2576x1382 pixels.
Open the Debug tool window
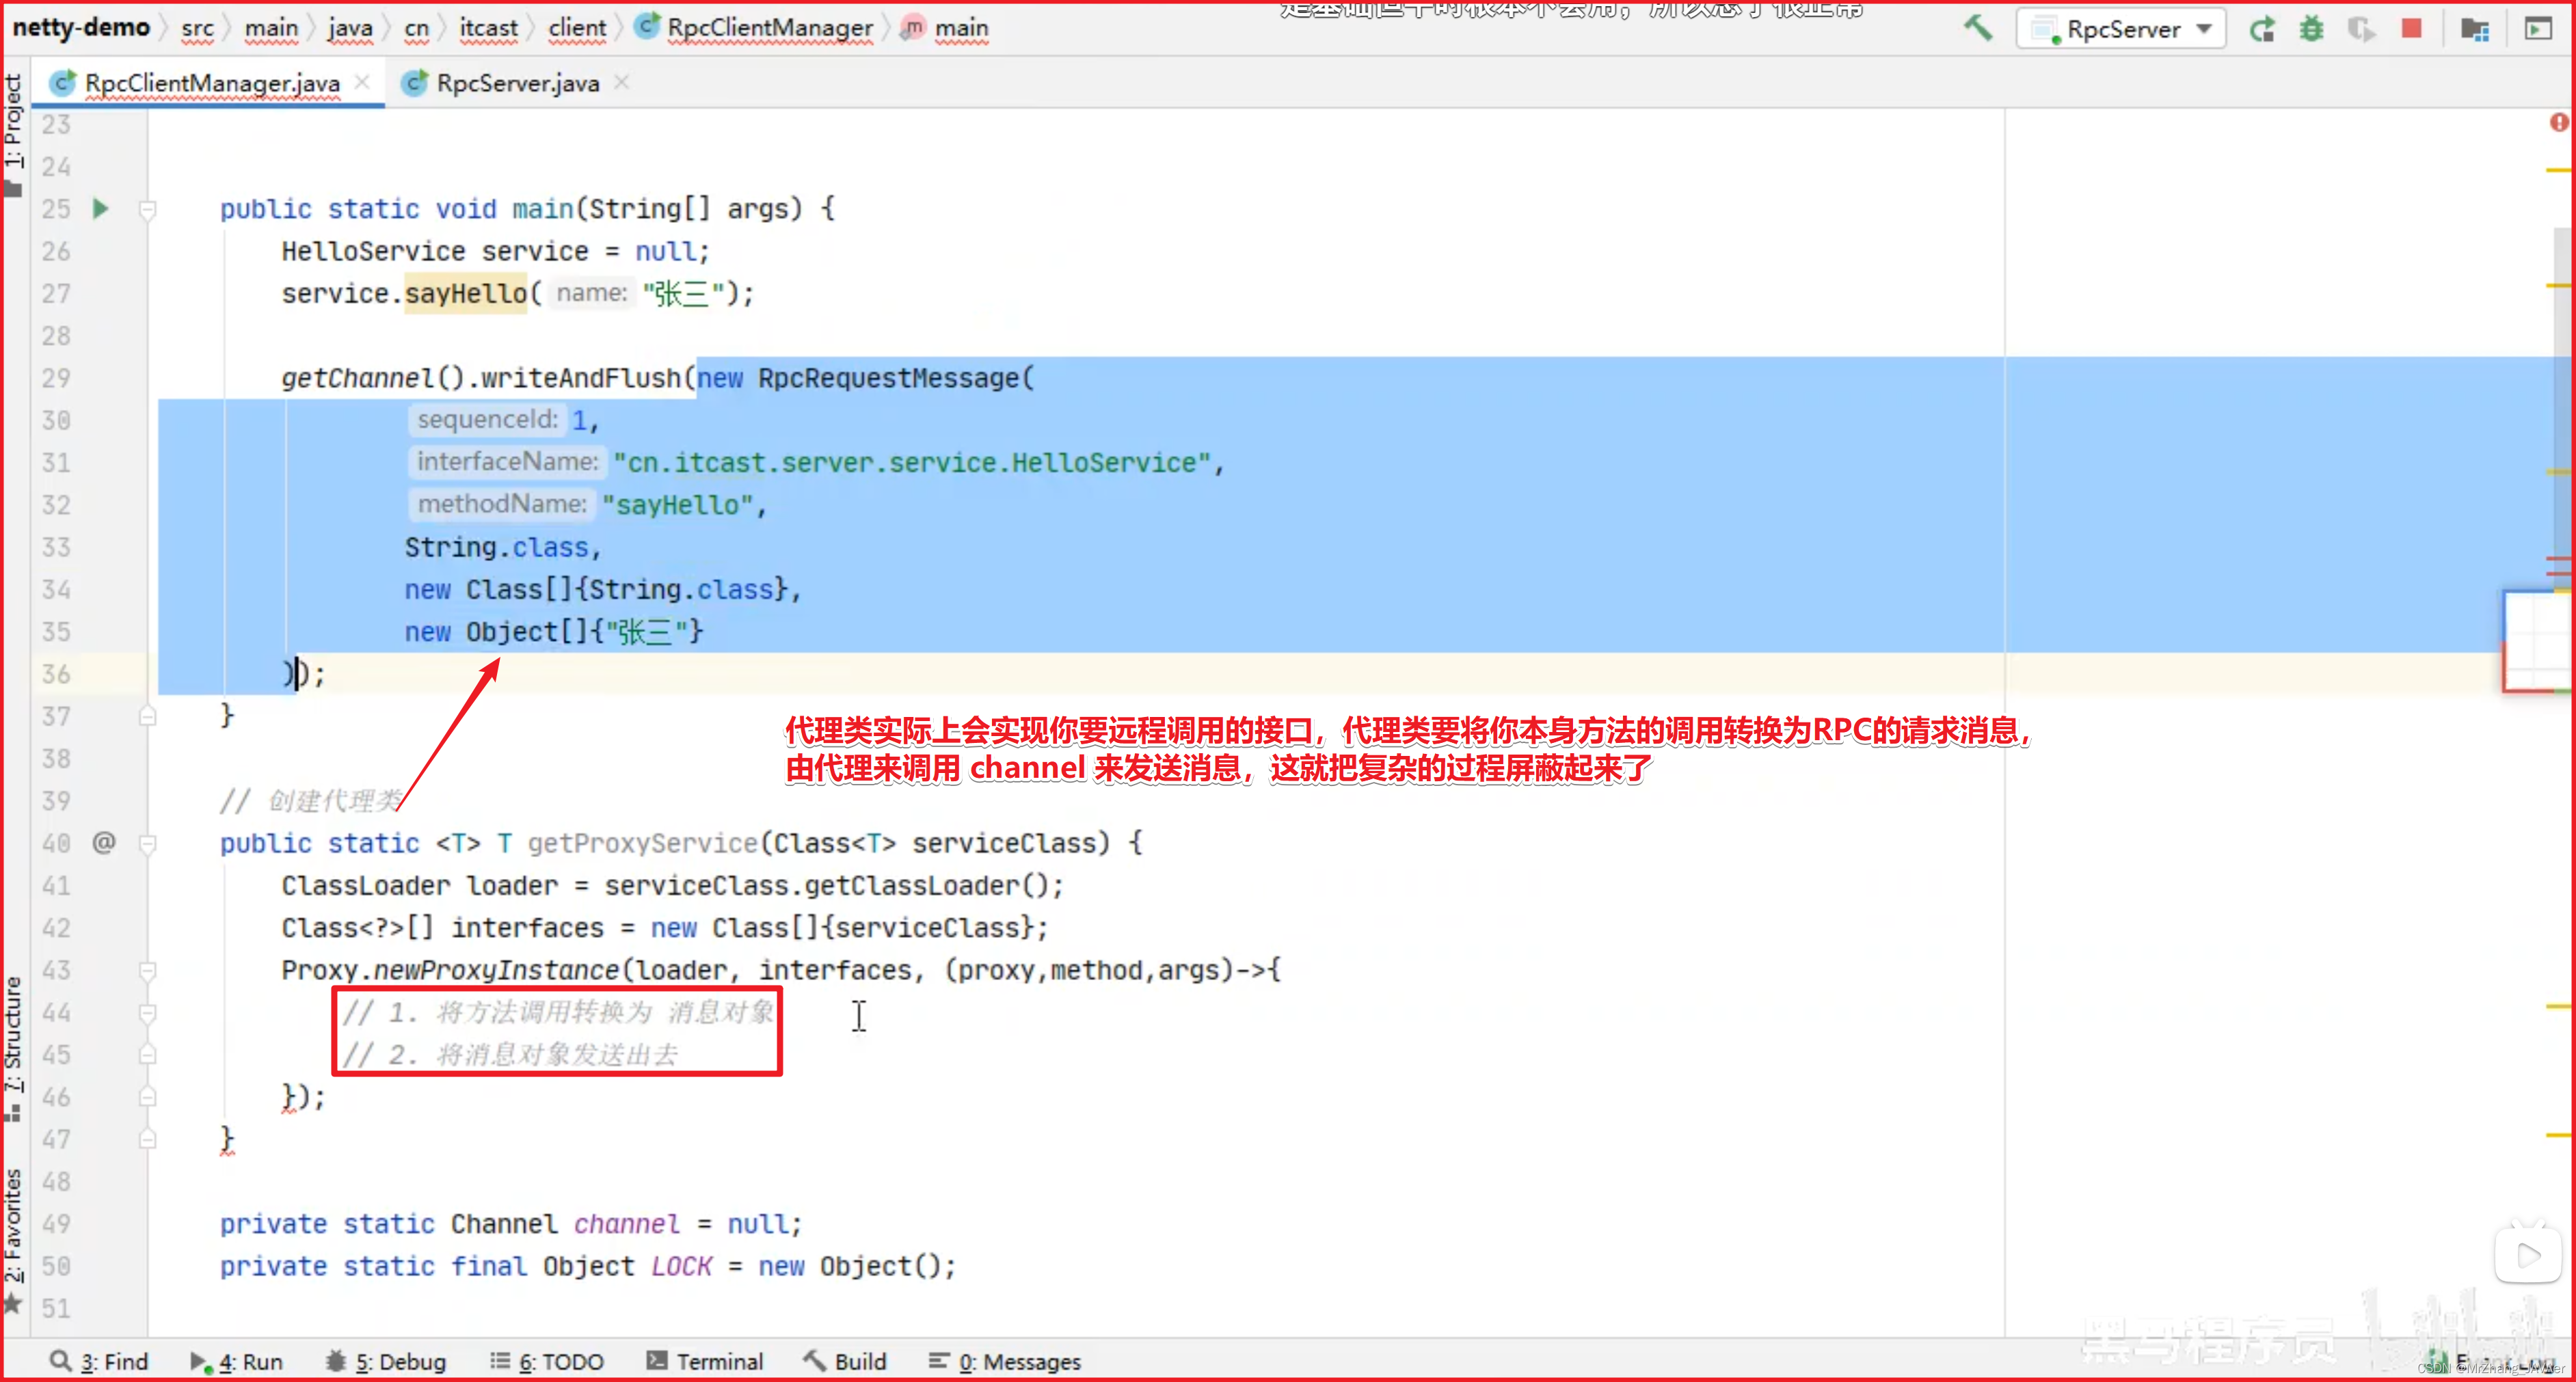386,1361
